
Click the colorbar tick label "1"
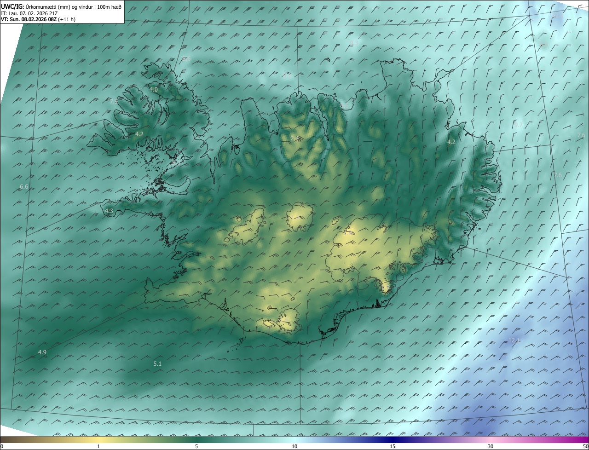(x=98, y=446)
